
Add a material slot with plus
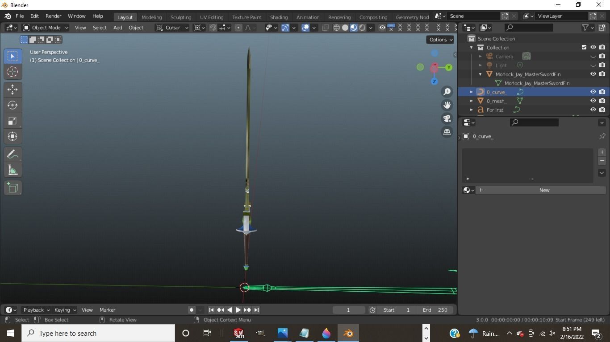click(602, 152)
